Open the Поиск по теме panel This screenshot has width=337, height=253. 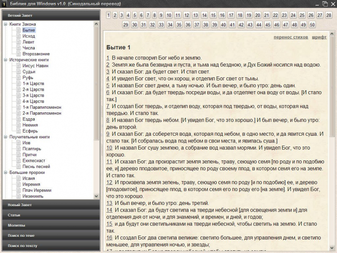pyautogui.click(x=51, y=235)
